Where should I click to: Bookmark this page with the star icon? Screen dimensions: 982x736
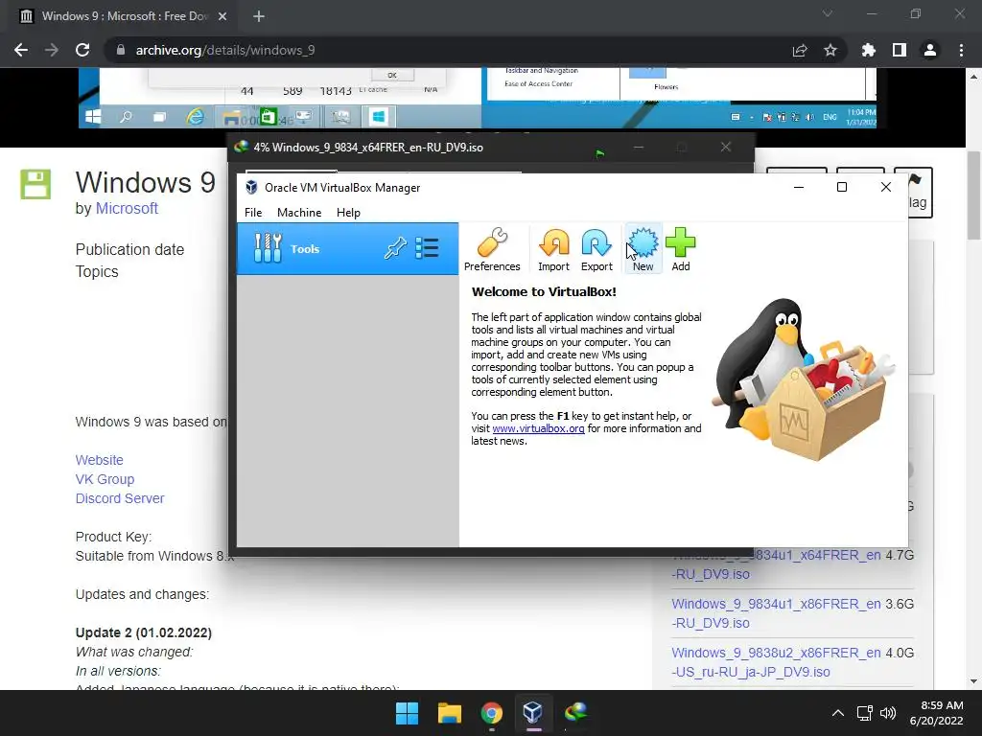pos(830,50)
